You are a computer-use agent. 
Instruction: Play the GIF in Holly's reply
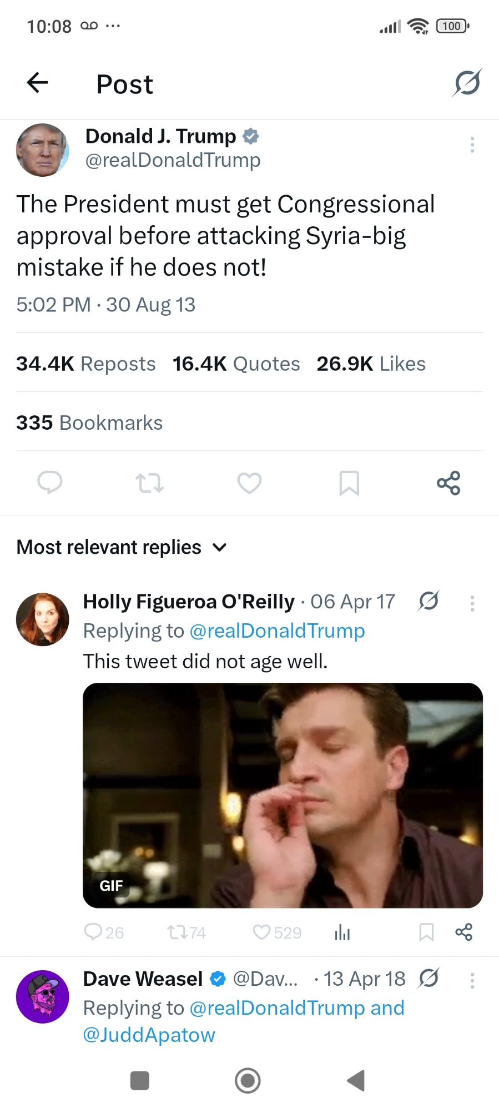pyautogui.click(x=283, y=795)
